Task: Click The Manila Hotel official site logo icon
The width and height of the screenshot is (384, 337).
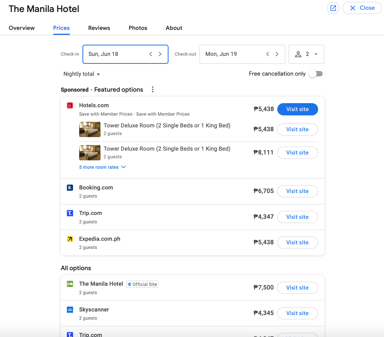Action: point(70,284)
